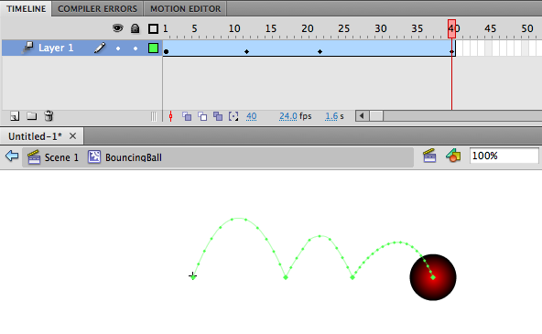Toggle visibility dot for Layer 1
This screenshot has width=542, height=334.
pyautogui.click(x=118, y=48)
